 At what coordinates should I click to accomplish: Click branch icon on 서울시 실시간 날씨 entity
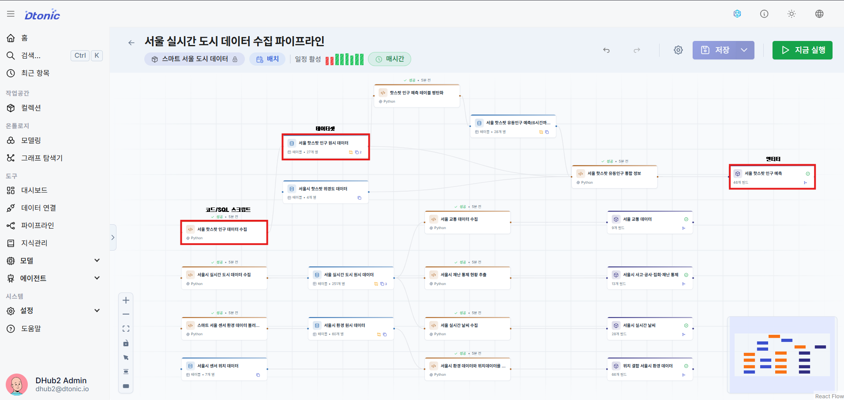683,334
